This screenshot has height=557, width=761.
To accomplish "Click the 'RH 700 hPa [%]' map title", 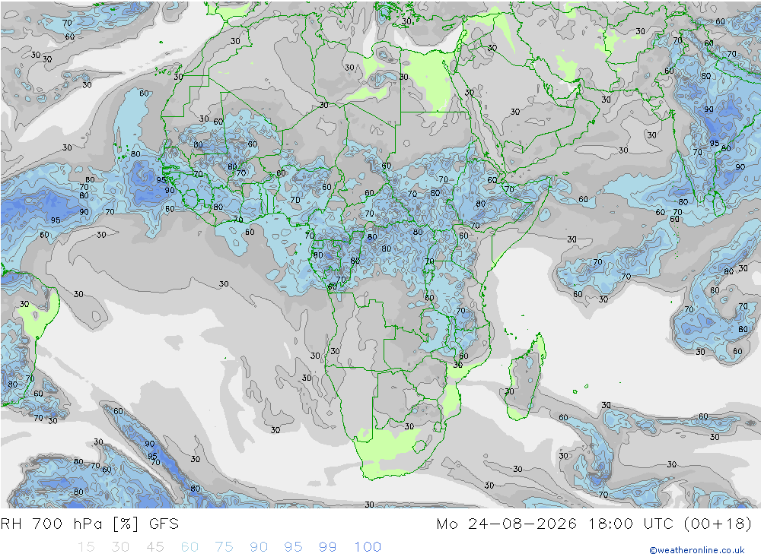I will [70, 524].
